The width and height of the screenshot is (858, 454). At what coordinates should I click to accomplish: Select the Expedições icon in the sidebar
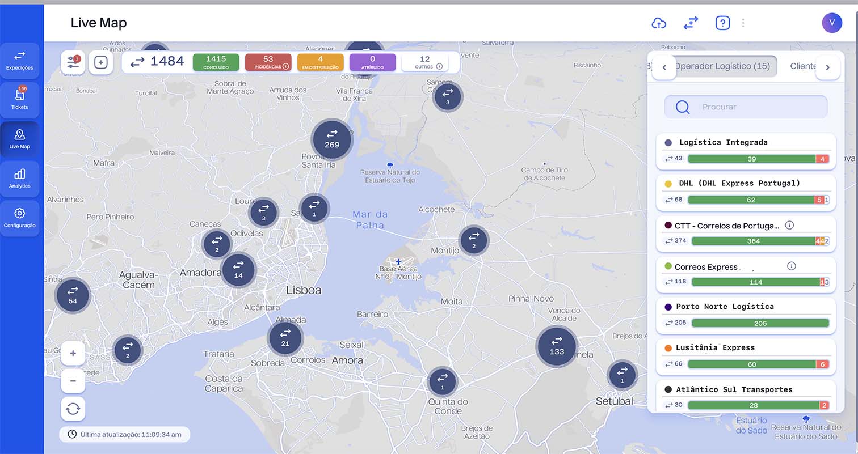pyautogui.click(x=20, y=60)
